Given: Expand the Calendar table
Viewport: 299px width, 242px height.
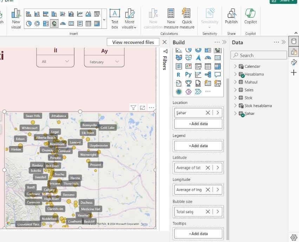Looking at the screenshot, I should (235, 66).
